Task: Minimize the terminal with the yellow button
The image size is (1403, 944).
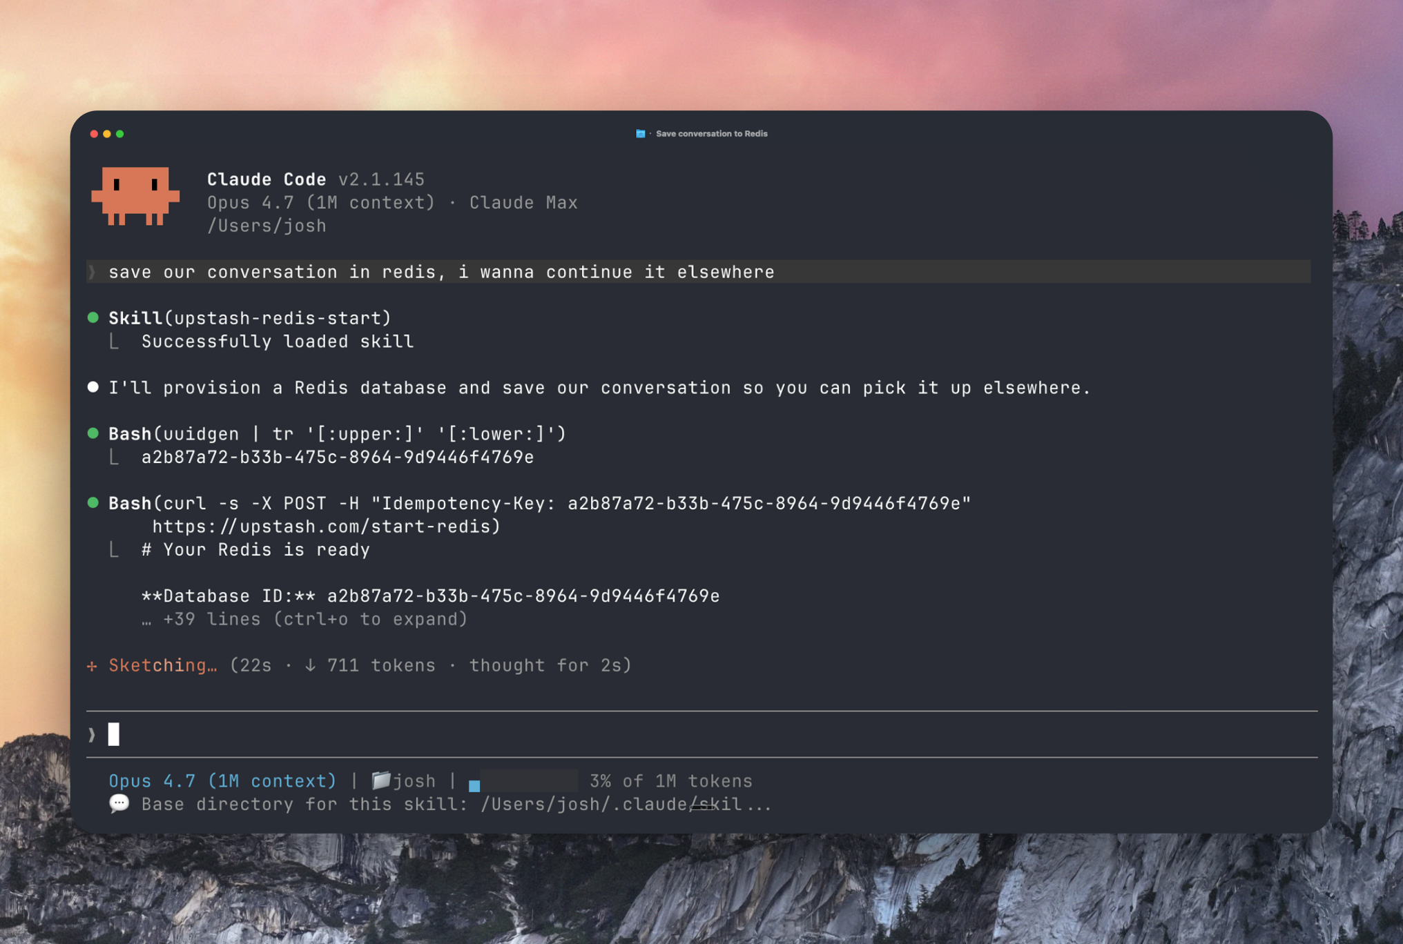Action: (x=107, y=134)
